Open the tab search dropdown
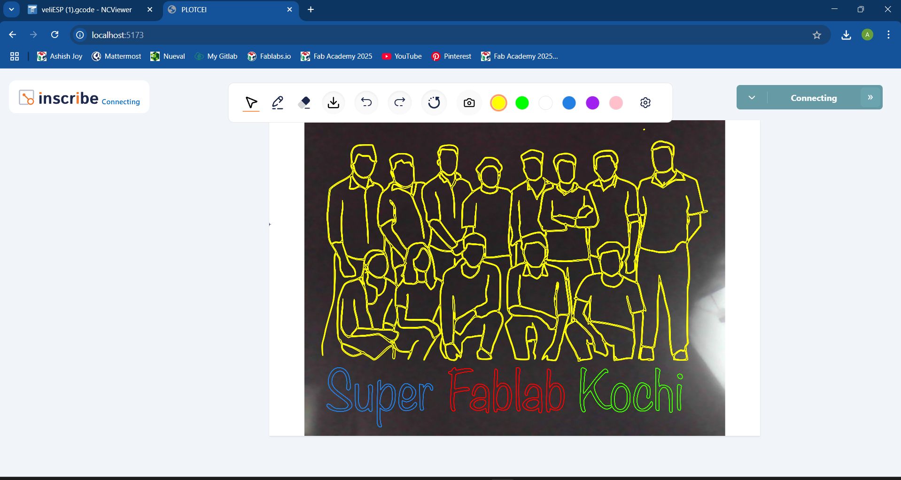The width and height of the screenshot is (901, 480). pos(11,9)
